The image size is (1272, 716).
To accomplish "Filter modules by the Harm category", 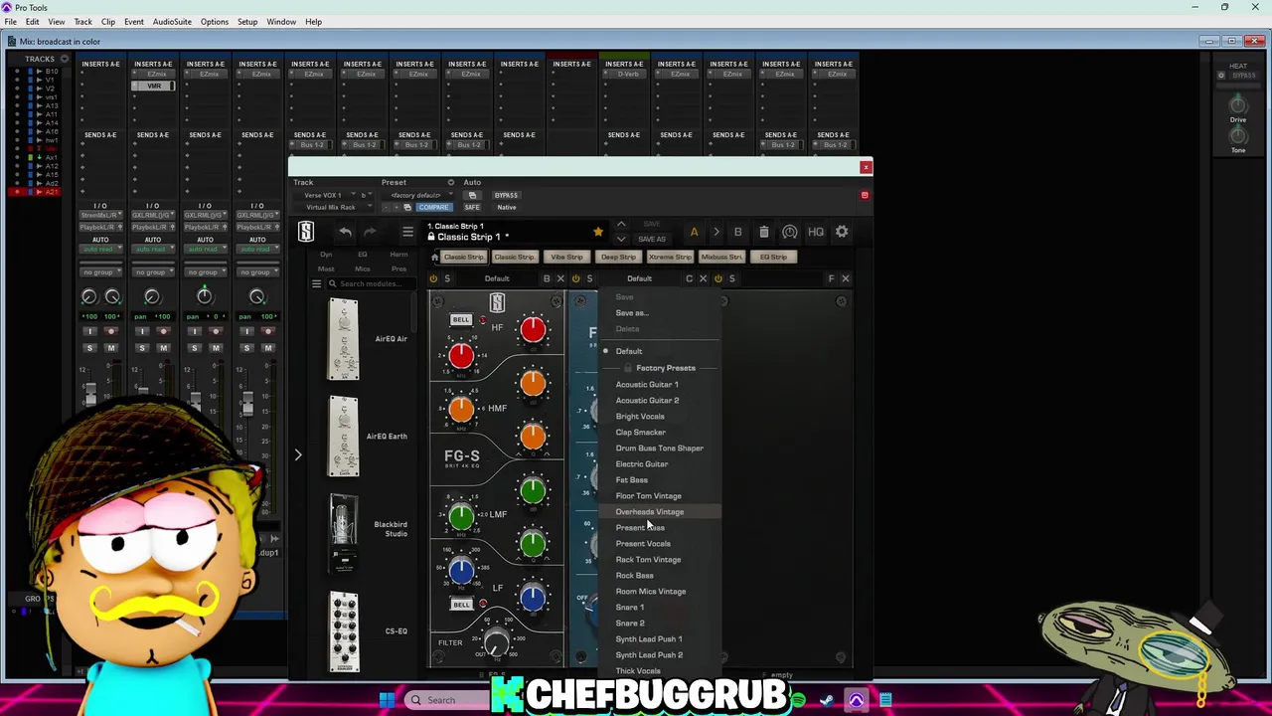I will pyautogui.click(x=398, y=255).
